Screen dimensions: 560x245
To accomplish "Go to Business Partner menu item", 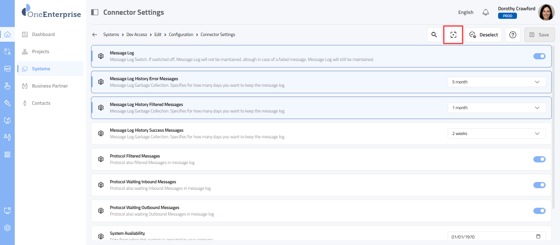I will [x=50, y=86].
